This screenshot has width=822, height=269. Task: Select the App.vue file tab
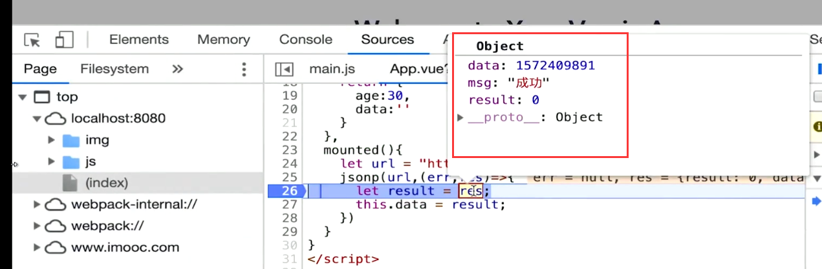[418, 69]
